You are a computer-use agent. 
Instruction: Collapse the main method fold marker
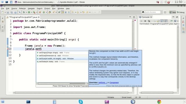pos(12,39)
